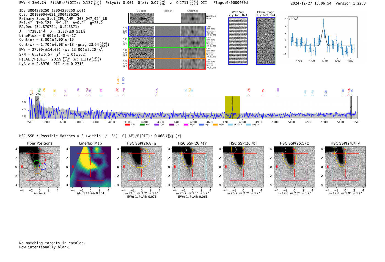Screen dimensions: 385x262
Task: Pick the magenta MgII legend swatch
Action: (x=186, y=125)
